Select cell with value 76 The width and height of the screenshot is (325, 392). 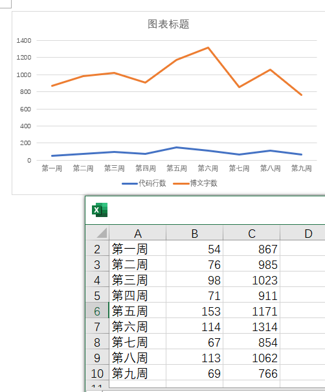click(x=195, y=264)
